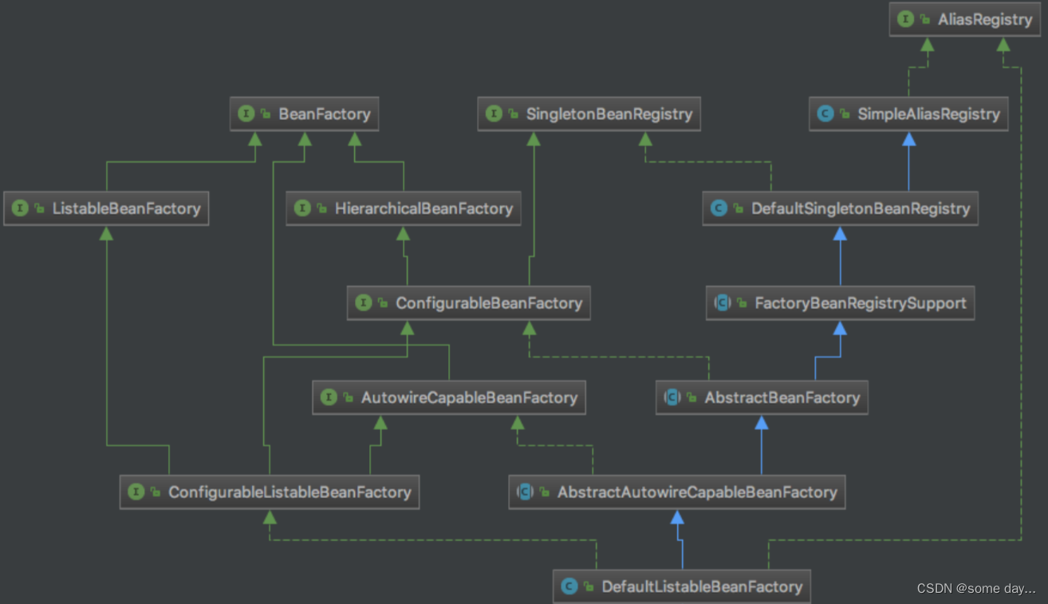Click the interface icon on AutowireCapableBeanFactory node
This screenshot has height=604, width=1048.
(328, 397)
